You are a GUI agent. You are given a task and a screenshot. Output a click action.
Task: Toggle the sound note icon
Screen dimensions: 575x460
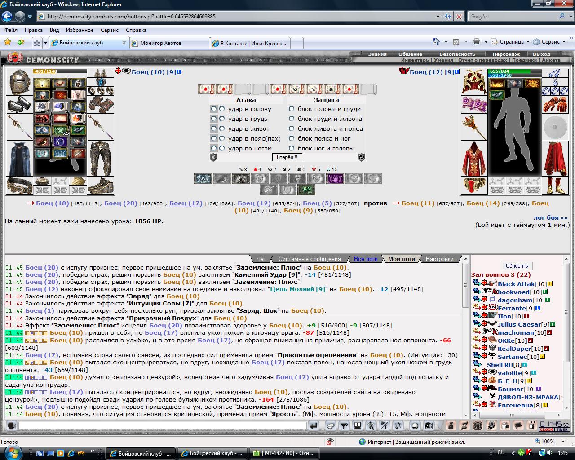[398, 426]
